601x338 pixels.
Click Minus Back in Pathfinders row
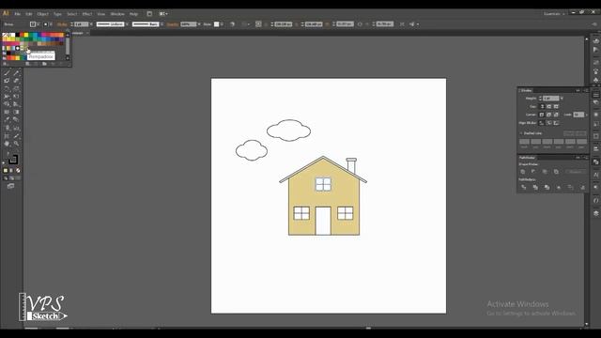[x=582, y=187]
